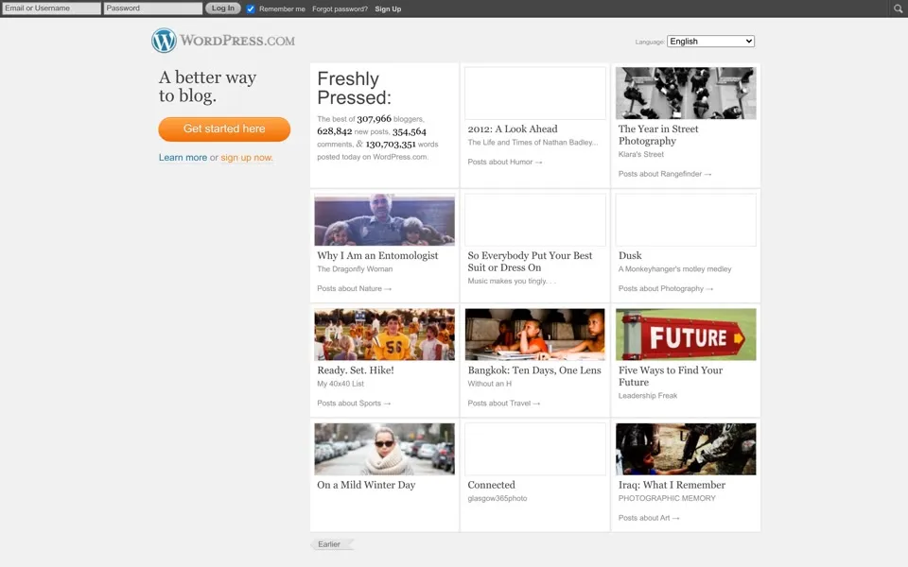Open the search magnifier icon in top bar
Viewport: 908px width, 567px height.
point(898,9)
